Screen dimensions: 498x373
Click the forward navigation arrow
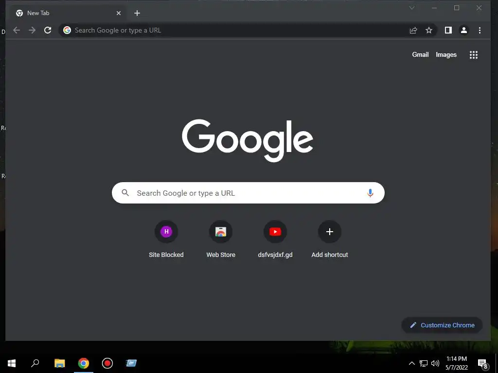32,30
